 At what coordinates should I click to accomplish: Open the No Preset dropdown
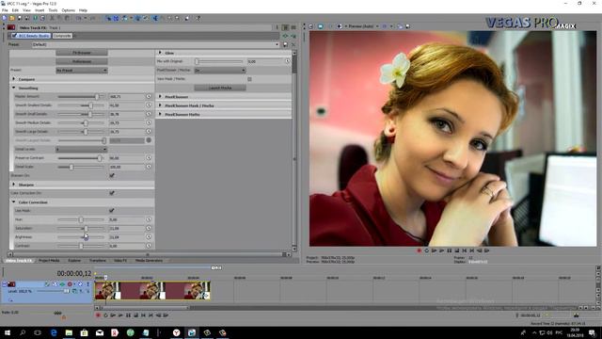tap(82, 71)
